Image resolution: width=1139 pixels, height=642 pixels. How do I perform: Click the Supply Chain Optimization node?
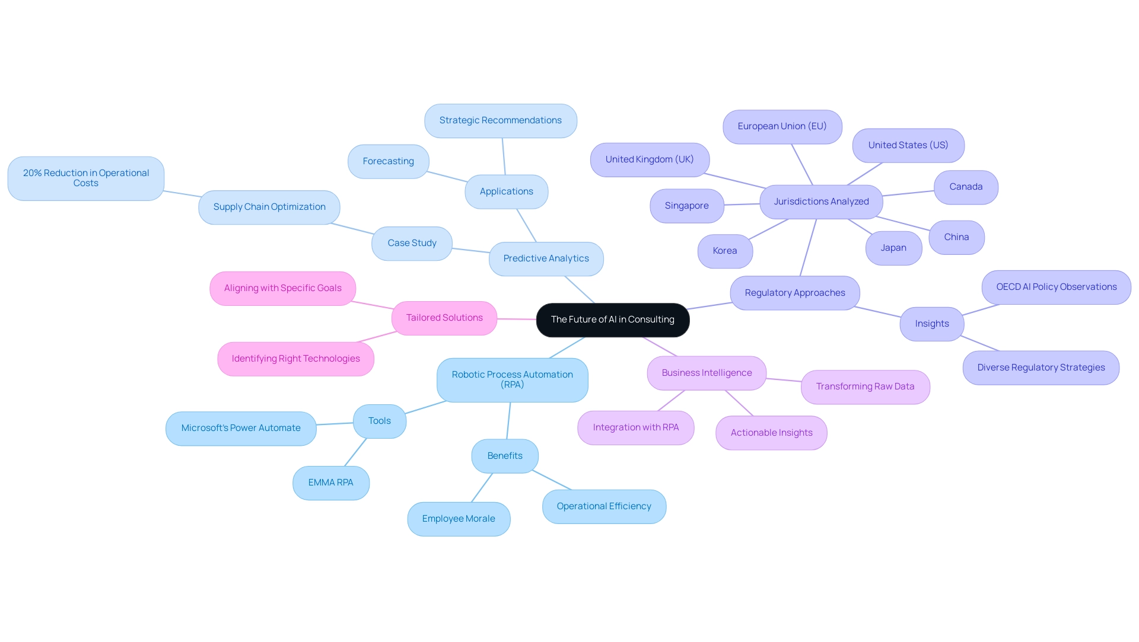click(x=269, y=206)
